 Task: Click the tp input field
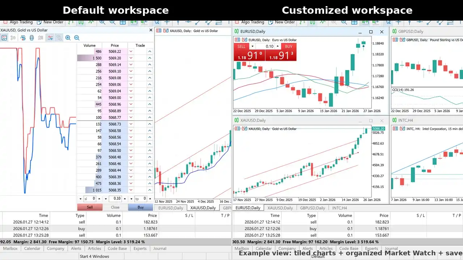[140, 199]
